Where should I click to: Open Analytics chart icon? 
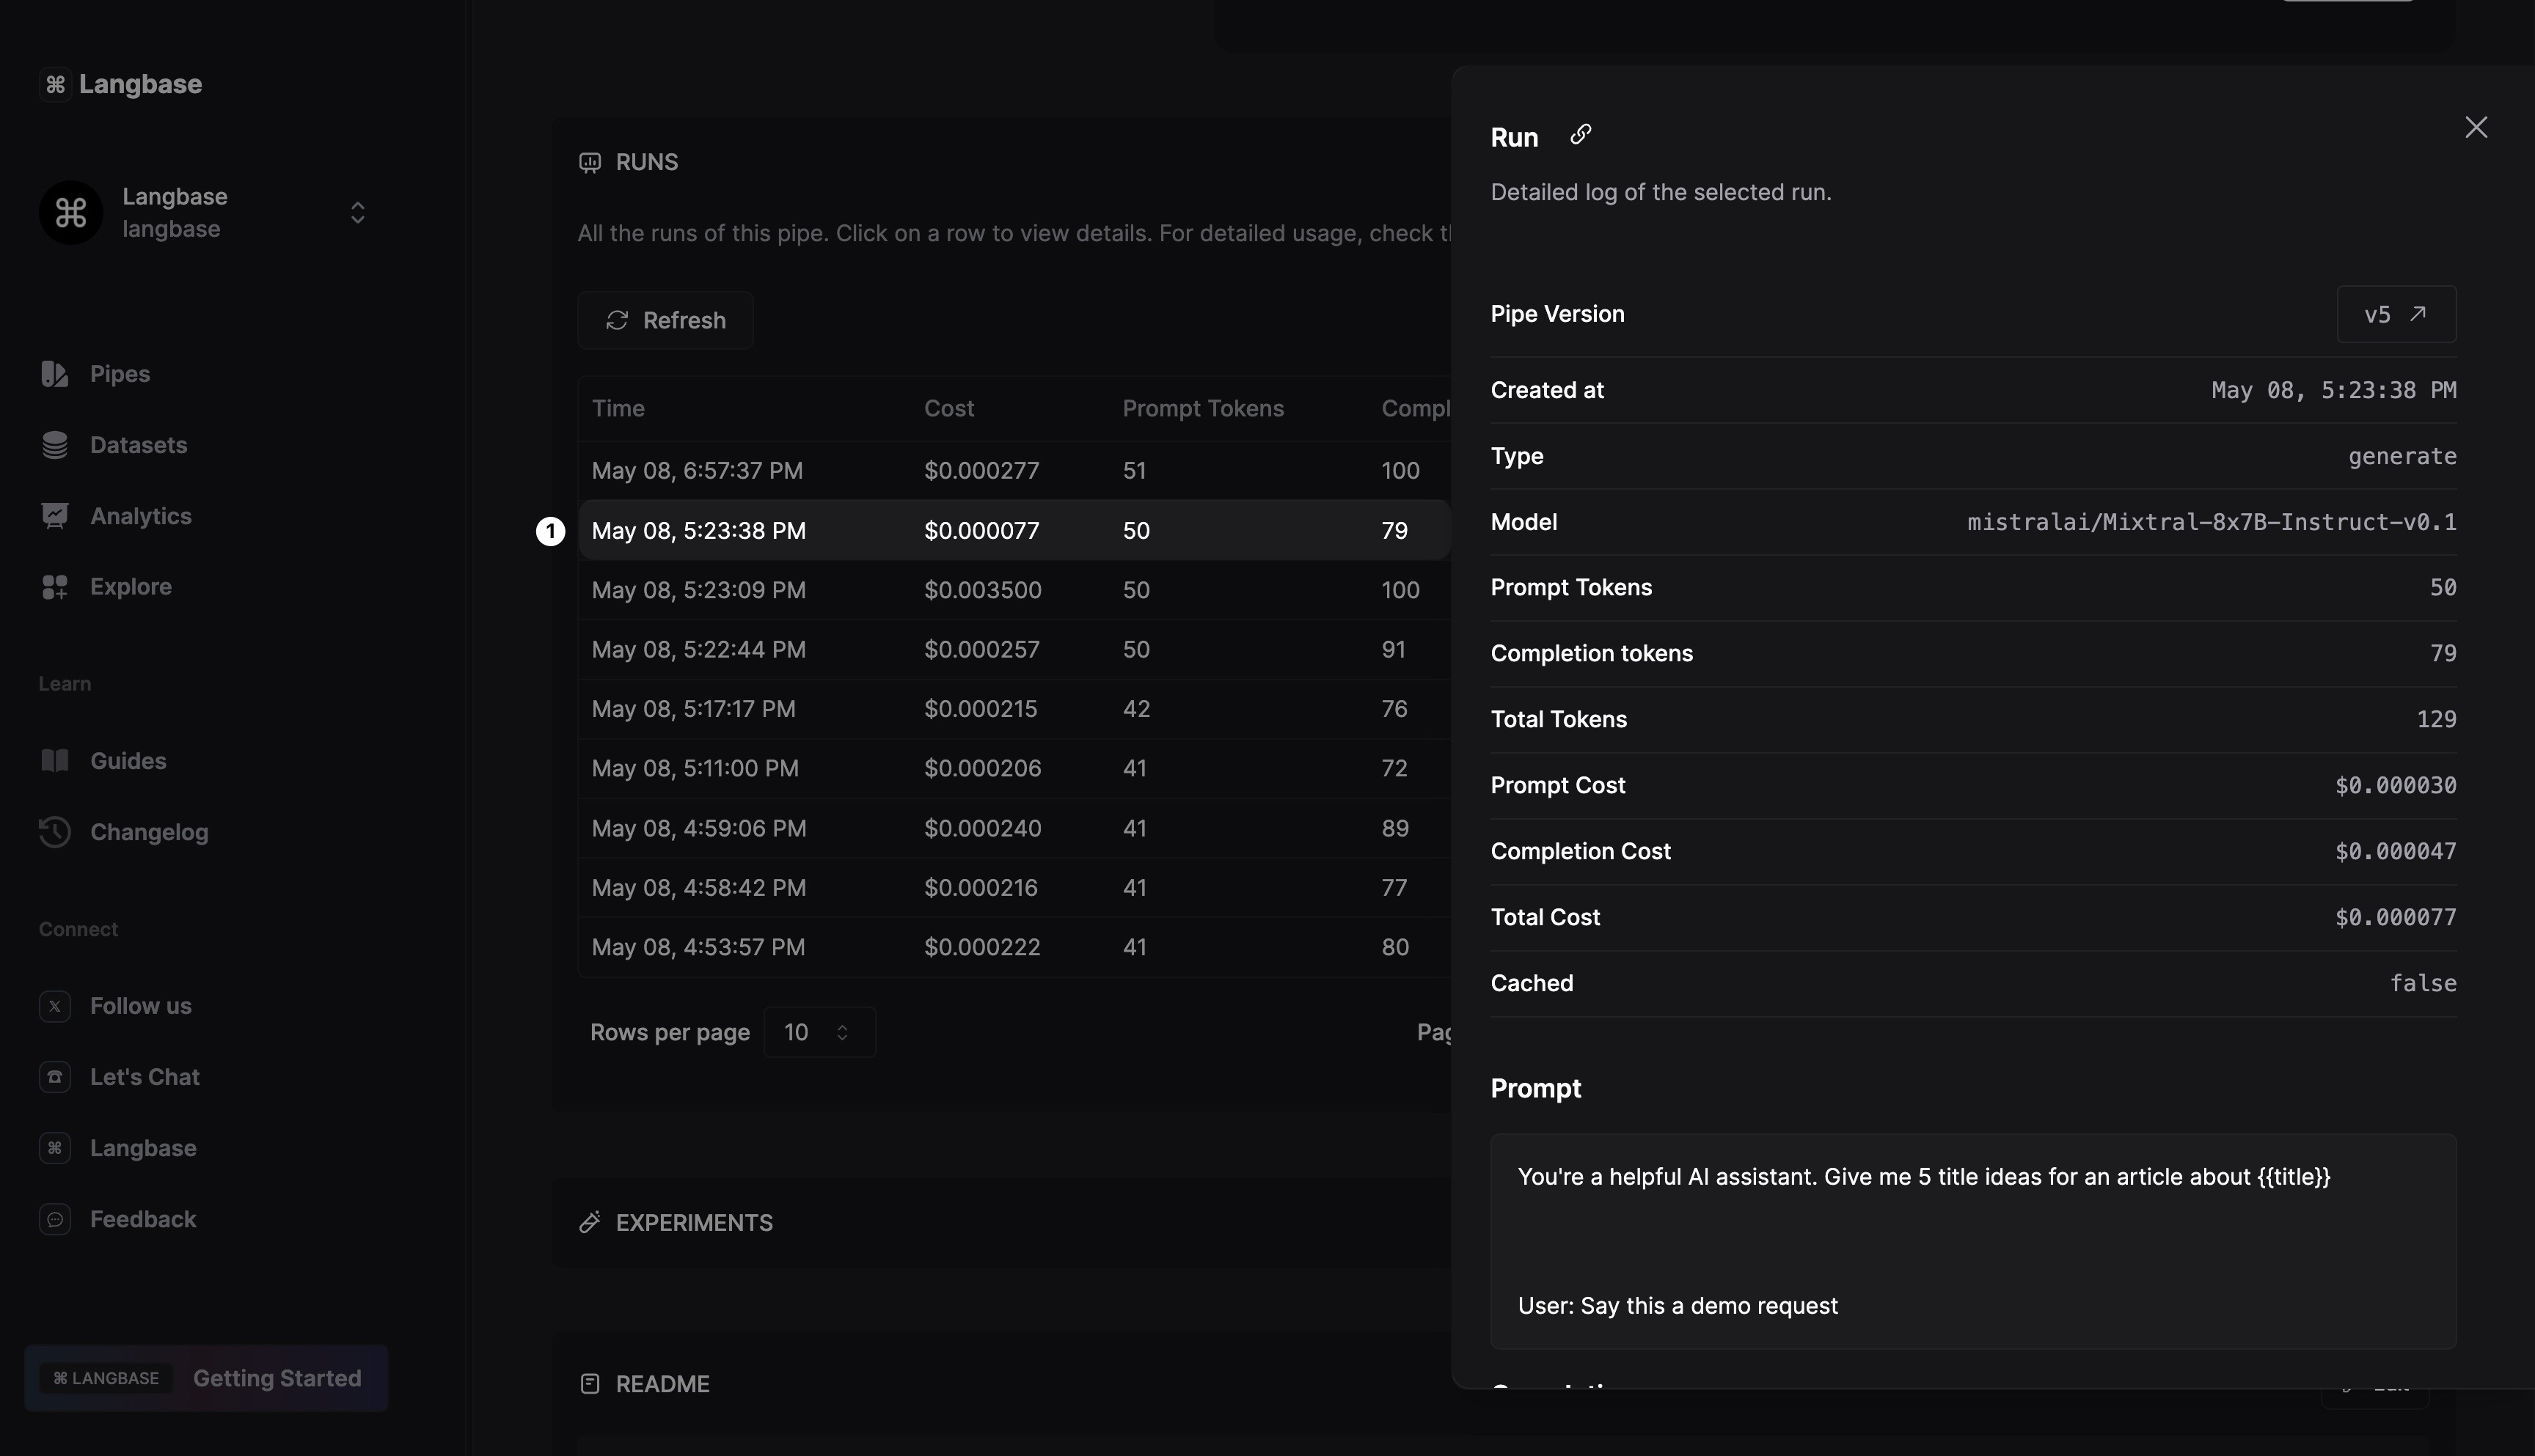(x=55, y=516)
